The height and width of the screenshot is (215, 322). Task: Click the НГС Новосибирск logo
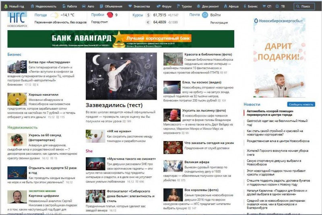(x=17, y=19)
